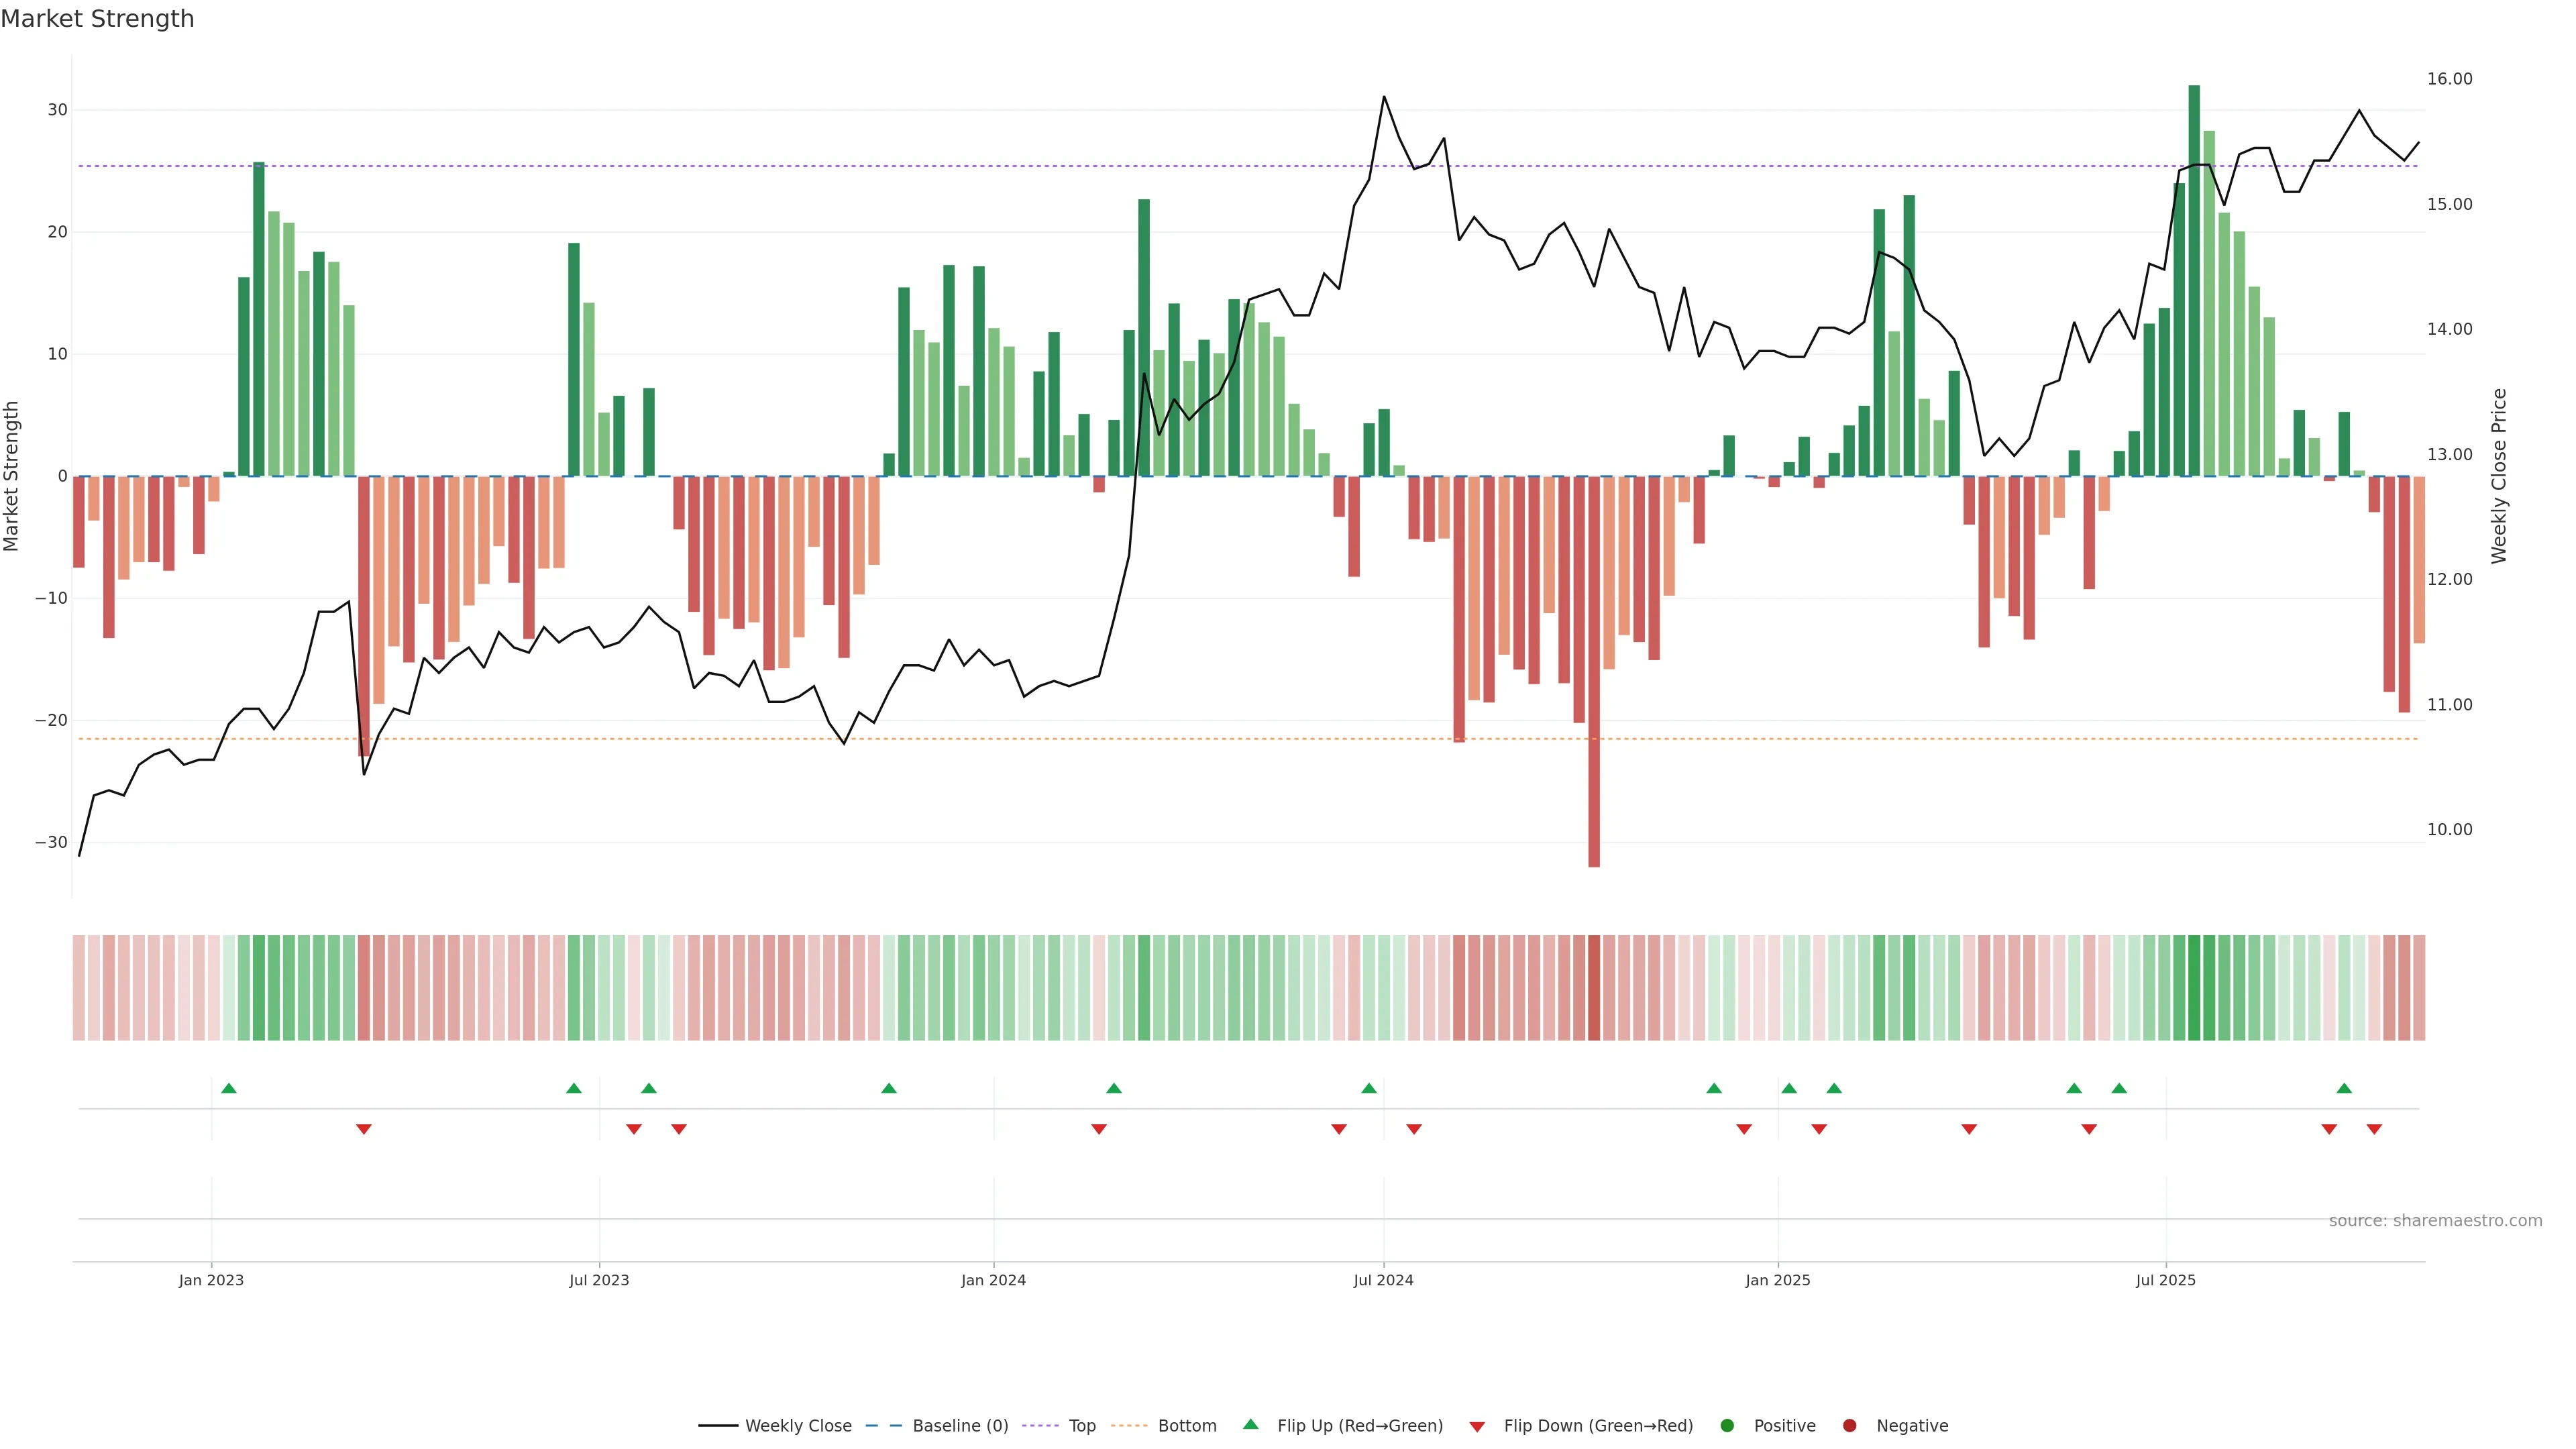Click the red Flip Down triangle in legend
Viewport: 2576px width, 1449px height.
tap(1477, 1427)
